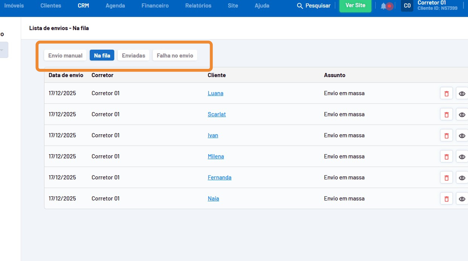This screenshot has height=261, width=468.
Task: Open the Relatórios menu
Action: point(198,6)
